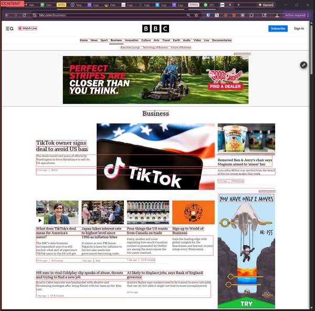The height and width of the screenshot is (311, 315).
Task: Click the Sign In link
Action: coord(299,28)
